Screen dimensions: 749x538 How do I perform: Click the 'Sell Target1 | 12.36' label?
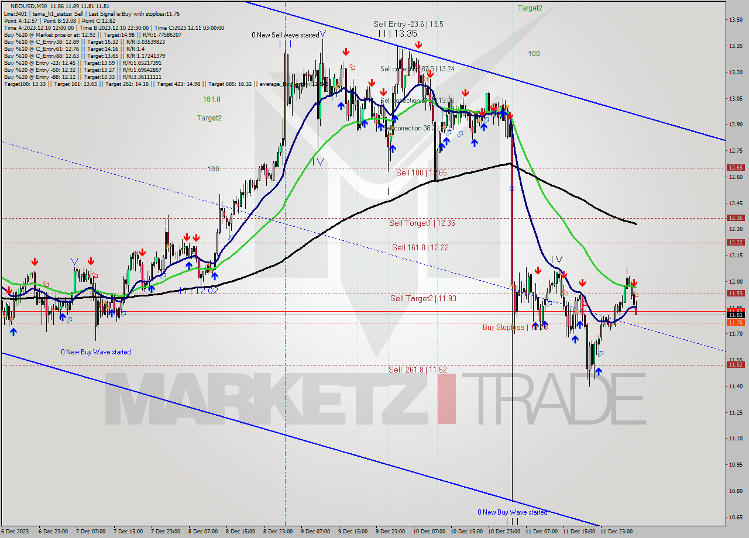(422, 223)
